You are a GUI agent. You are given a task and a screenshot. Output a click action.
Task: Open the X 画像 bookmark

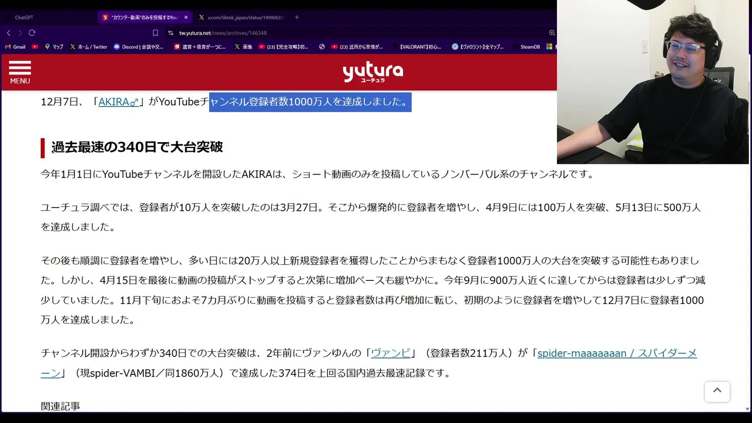[x=243, y=47]
